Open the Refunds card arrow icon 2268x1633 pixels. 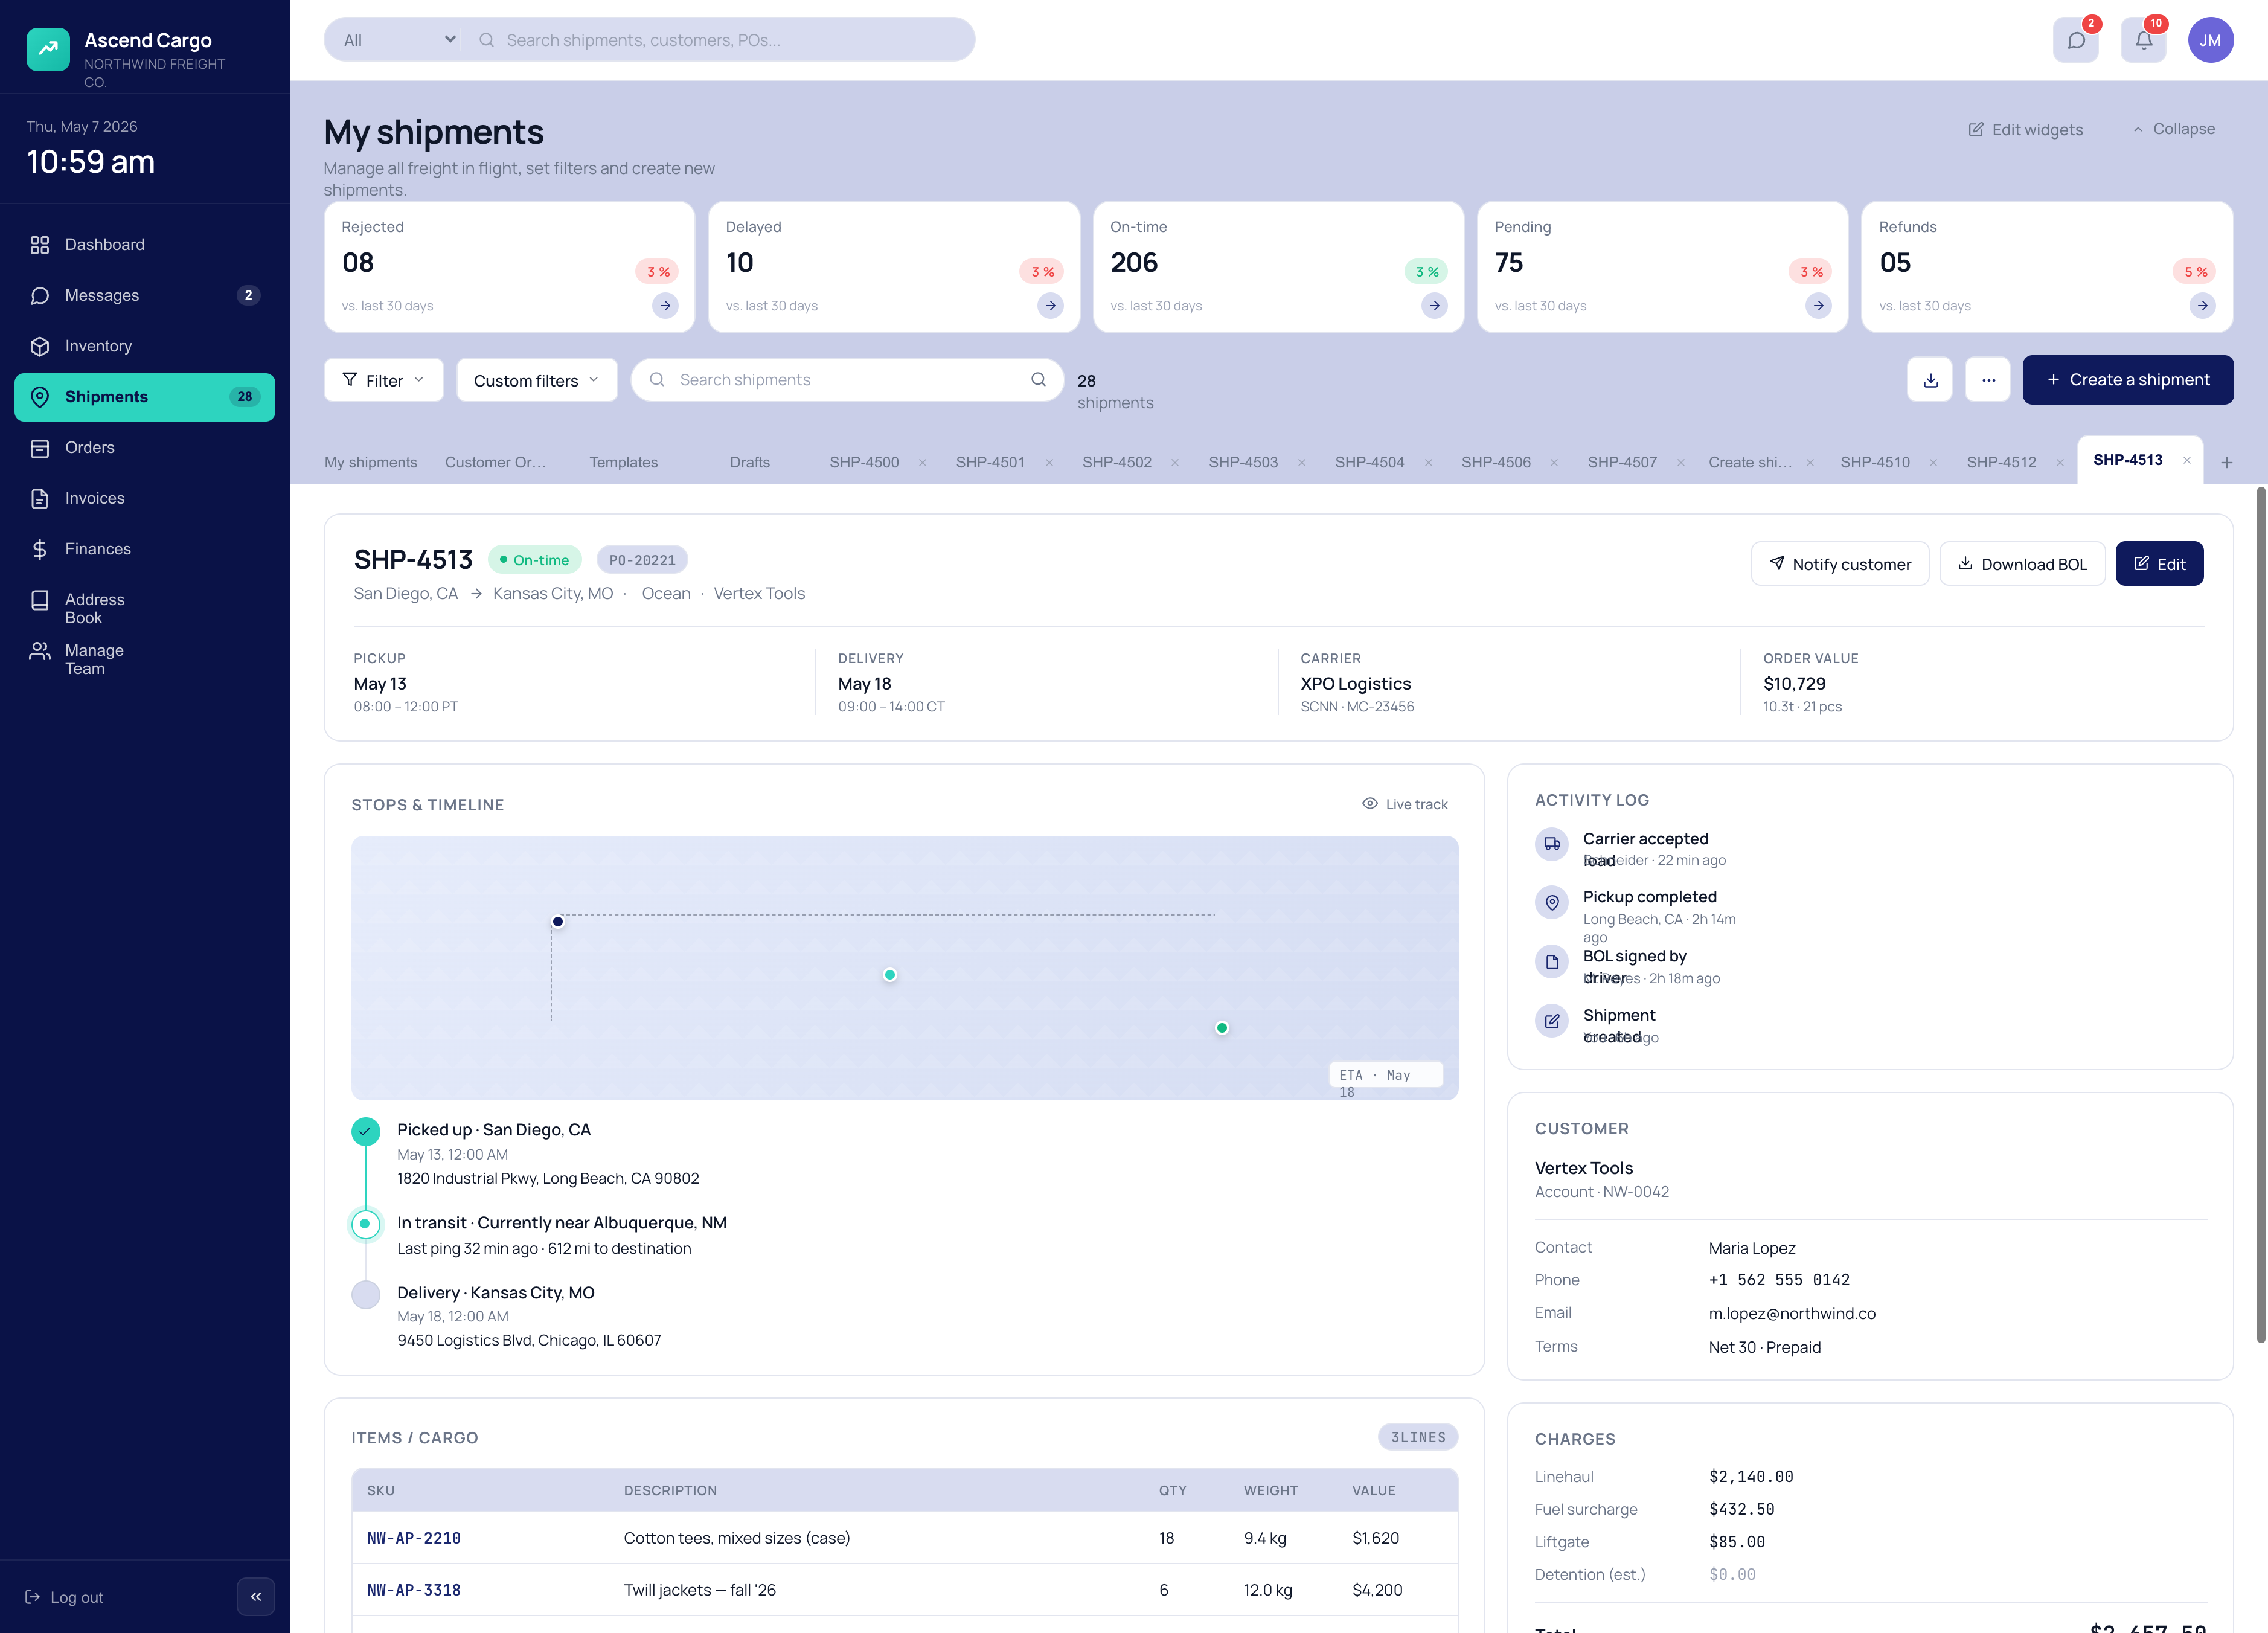tap(2202, 306)
